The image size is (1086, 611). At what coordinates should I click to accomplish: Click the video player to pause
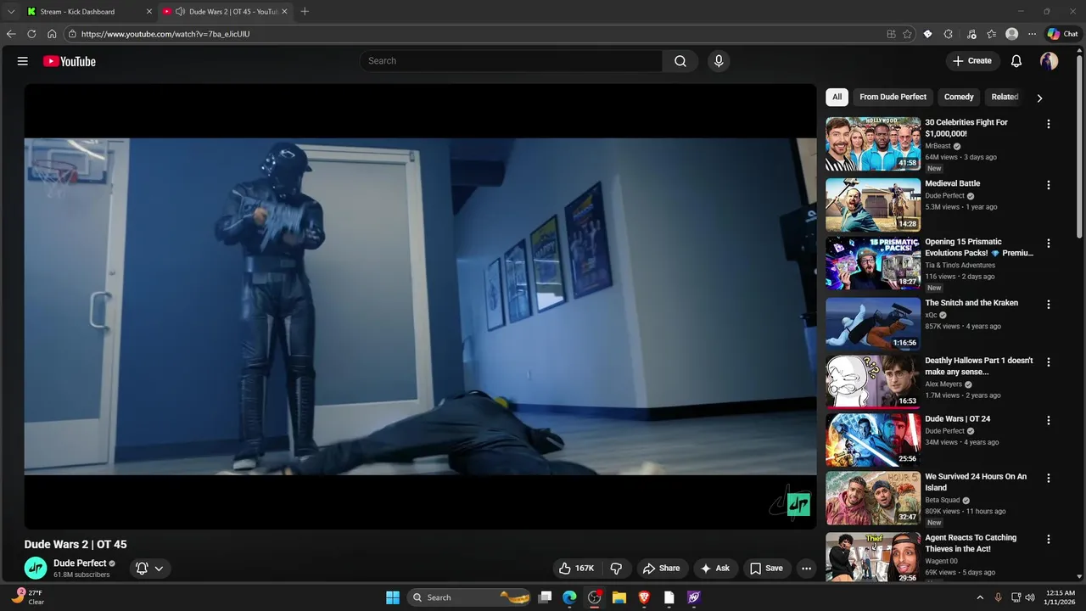(420, 306)
